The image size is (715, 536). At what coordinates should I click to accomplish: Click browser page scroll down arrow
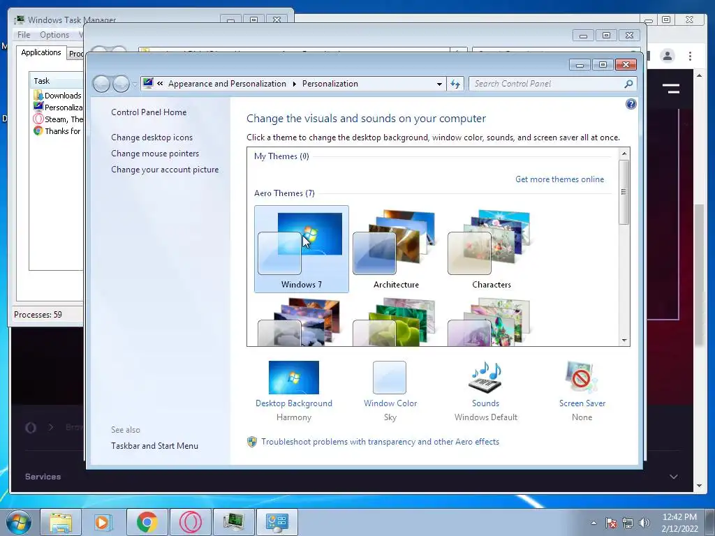(699, 486)
